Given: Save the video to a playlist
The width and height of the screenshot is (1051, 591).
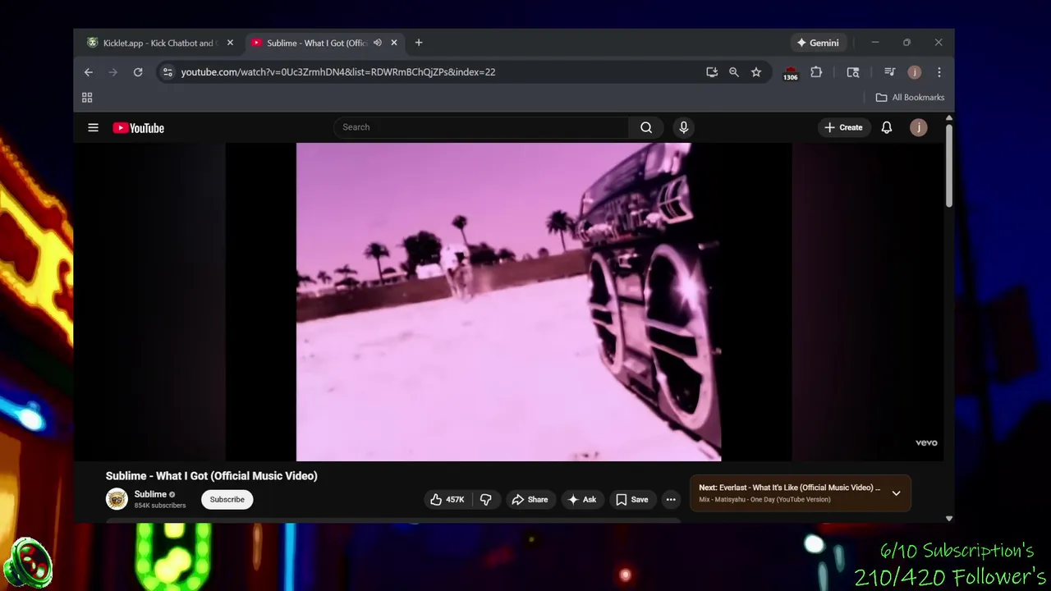Looking at the screenshot, I should click(632, 499).
